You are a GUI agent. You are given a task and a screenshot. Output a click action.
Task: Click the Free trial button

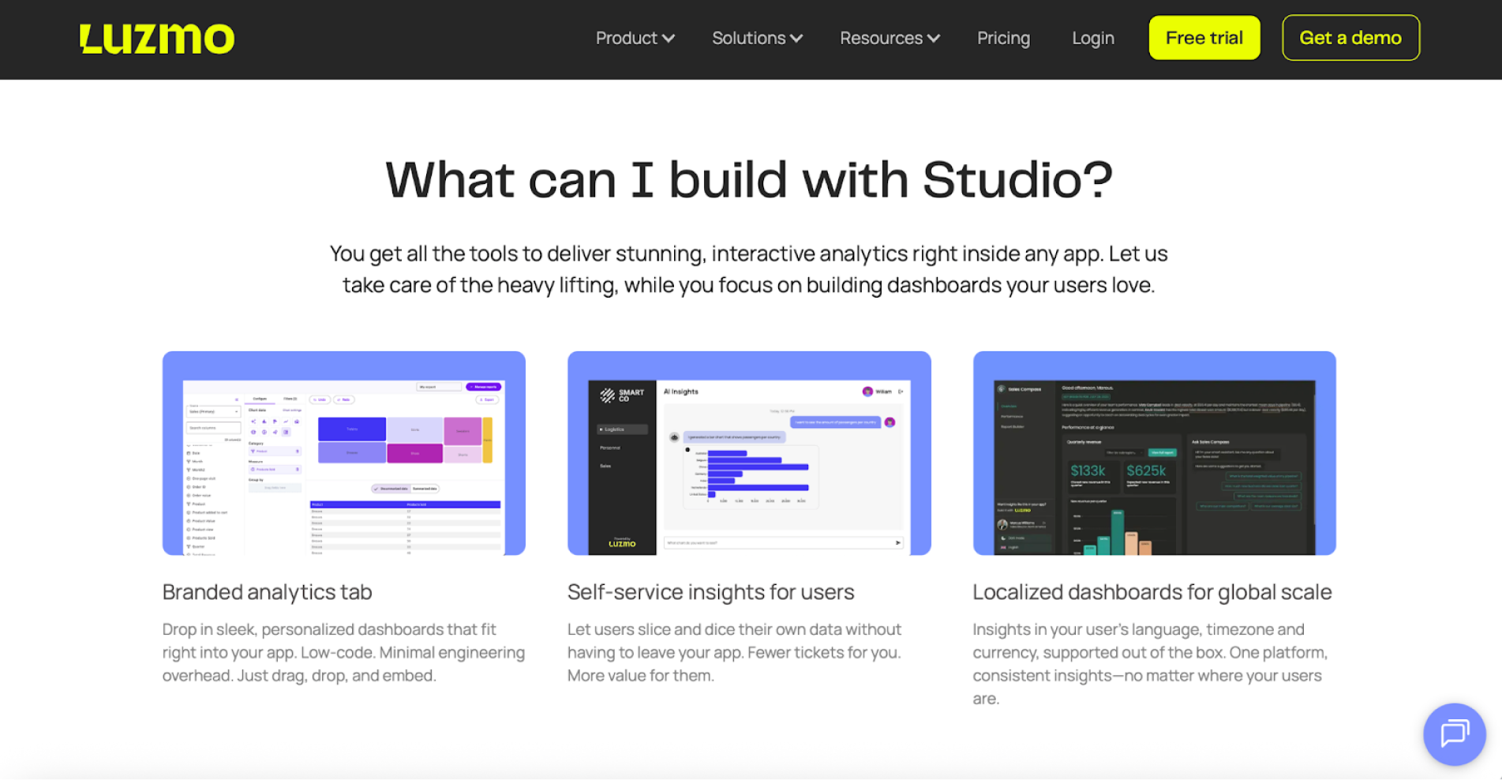click(x=1204, y=37)
